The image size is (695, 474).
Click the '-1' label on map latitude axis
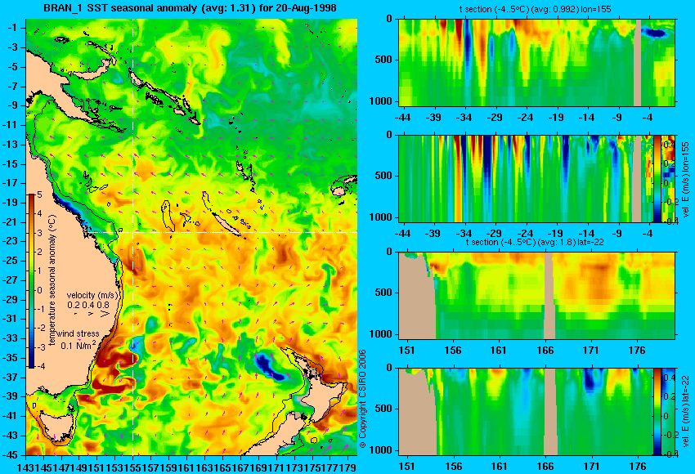point(12,28)
